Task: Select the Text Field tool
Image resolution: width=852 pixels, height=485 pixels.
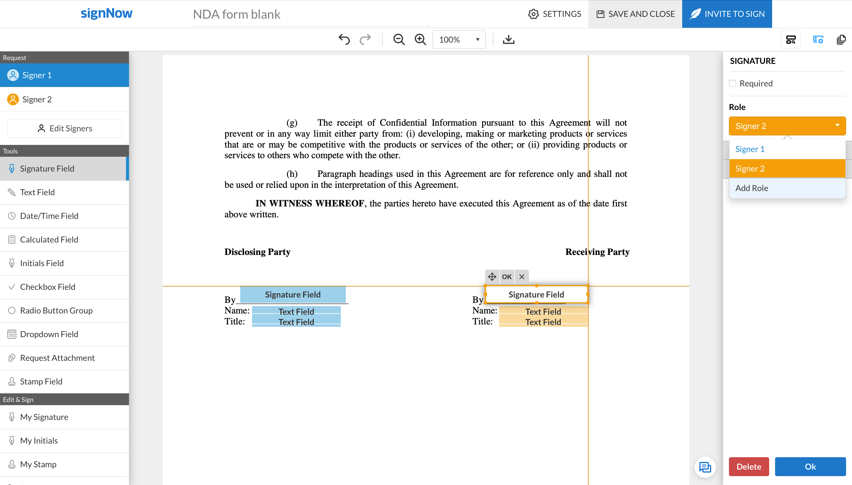Action: point(38,192)
